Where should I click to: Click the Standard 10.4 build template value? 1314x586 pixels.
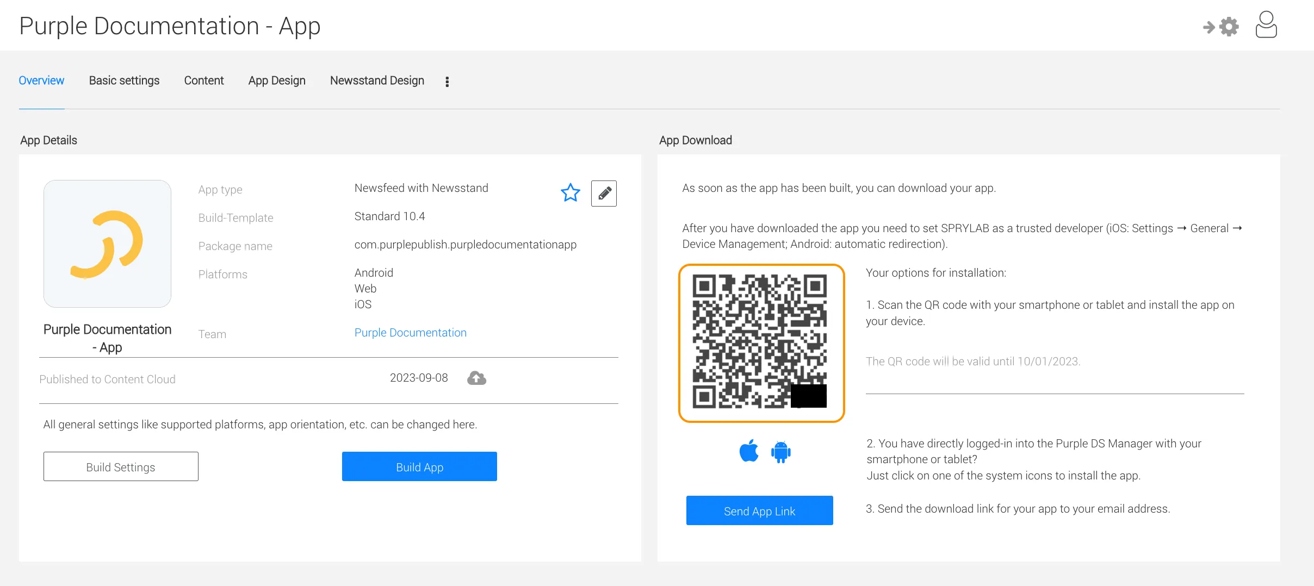coord(389,216)
